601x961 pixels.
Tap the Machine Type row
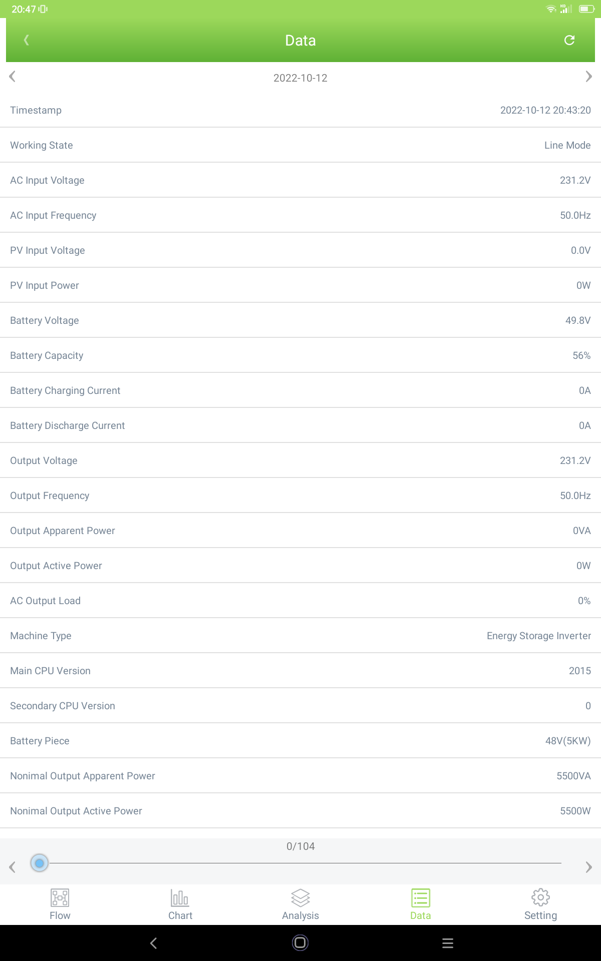300,636
